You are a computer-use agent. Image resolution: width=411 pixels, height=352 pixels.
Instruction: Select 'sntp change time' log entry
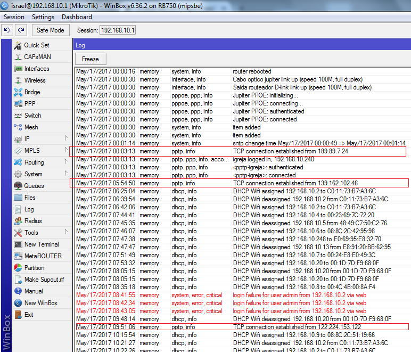click(x=243, y=143)
